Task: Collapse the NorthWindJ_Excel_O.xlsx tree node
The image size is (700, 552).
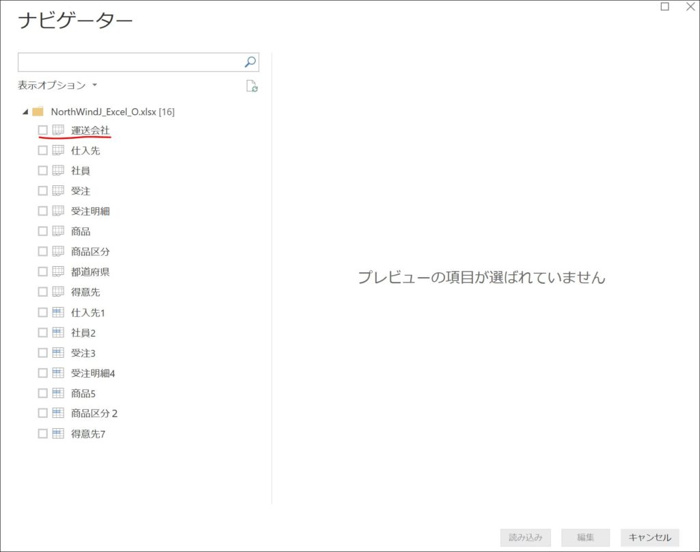Action: (x=25, y=111)
